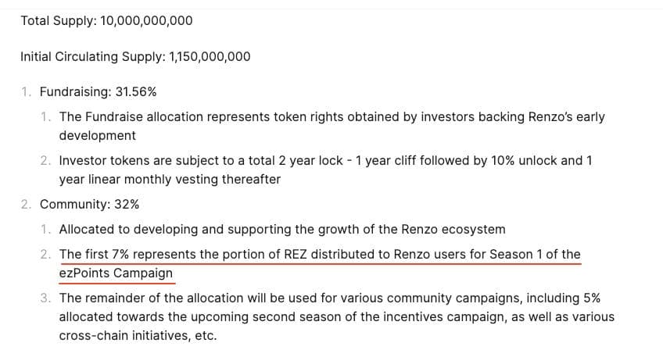663x350 pixels.
Task: Click 'cross-chain initiatives, etc.' text
Action: 138,336
